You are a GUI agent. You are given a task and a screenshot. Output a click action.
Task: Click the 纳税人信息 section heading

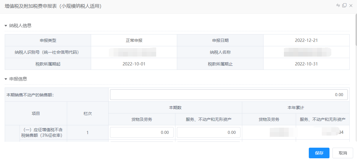[x=20, y=26]
